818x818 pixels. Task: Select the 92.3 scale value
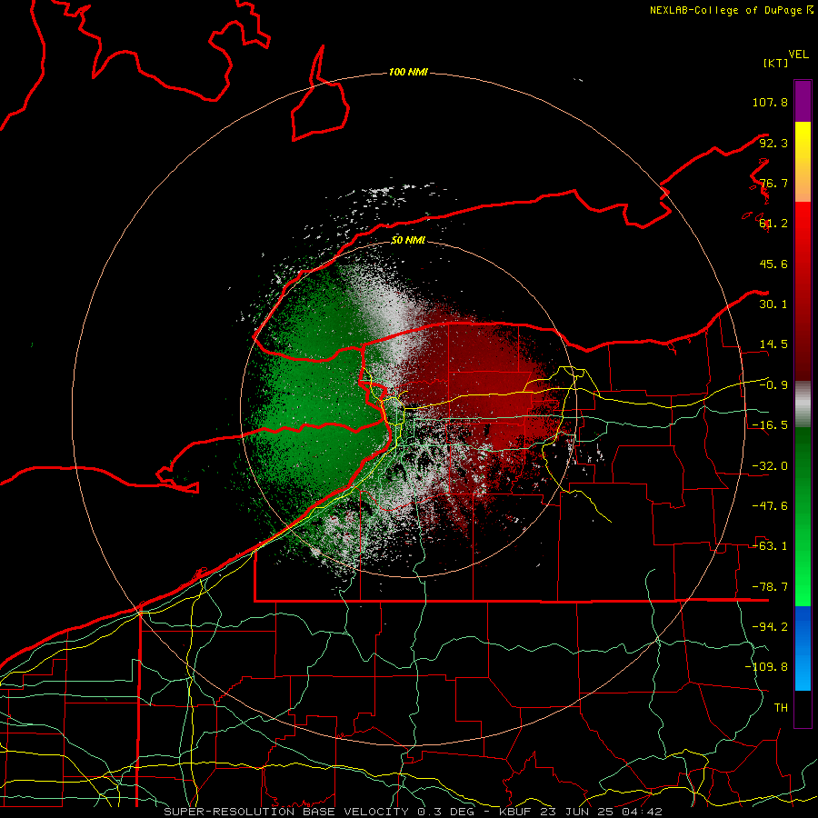[x=773, y=143]
